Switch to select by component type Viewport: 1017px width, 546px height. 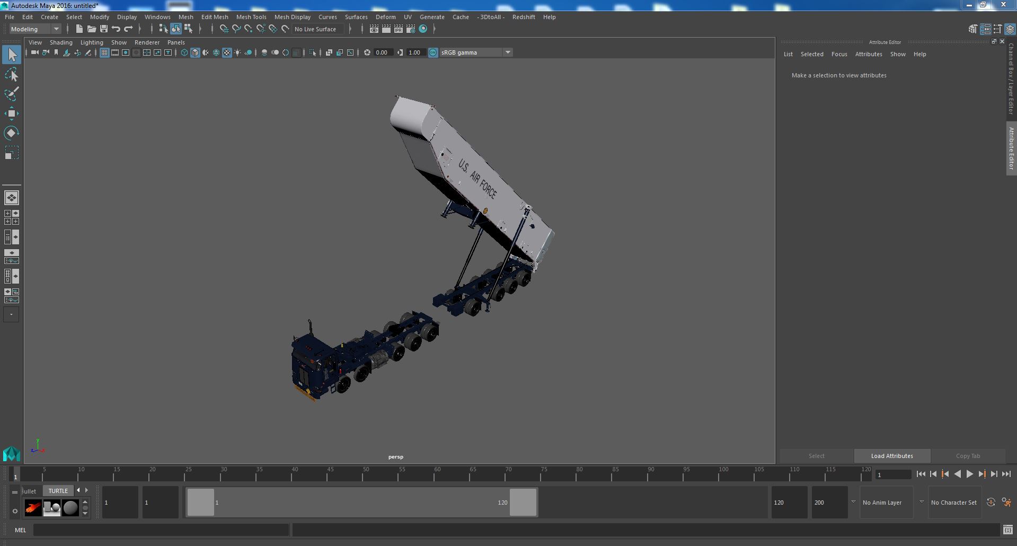(188, 29)
